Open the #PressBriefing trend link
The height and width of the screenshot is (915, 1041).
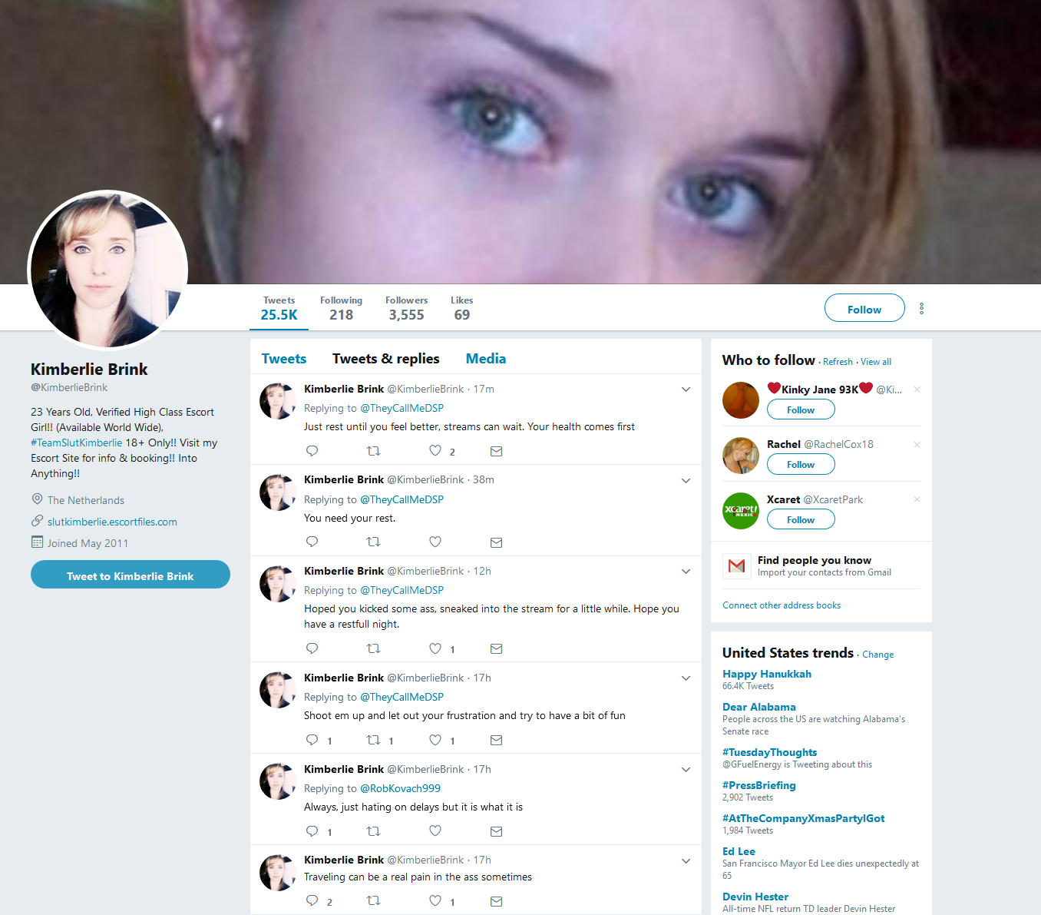tap(759, 785)
